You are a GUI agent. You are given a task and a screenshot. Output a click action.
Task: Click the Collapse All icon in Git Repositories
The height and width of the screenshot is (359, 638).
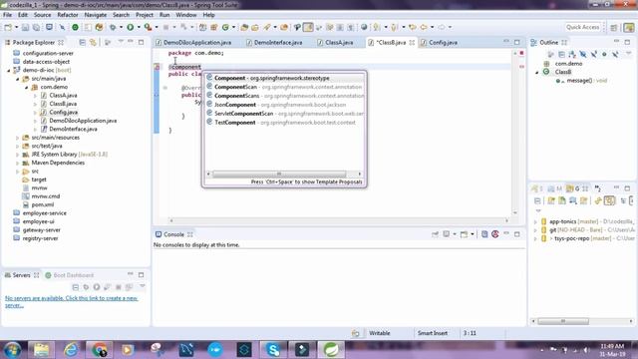[537, 200]
